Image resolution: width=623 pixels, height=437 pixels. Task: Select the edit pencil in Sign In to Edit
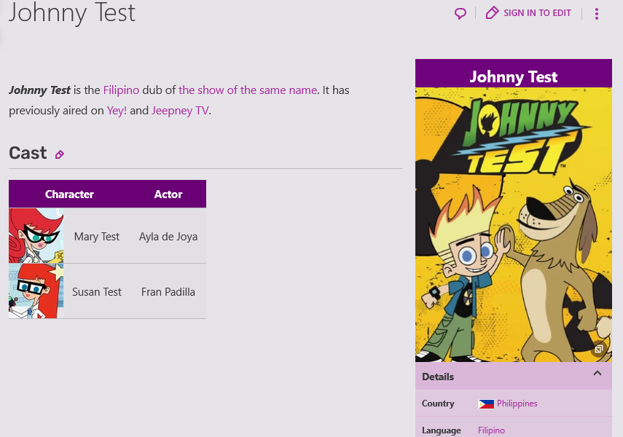[x=492, y=12]
